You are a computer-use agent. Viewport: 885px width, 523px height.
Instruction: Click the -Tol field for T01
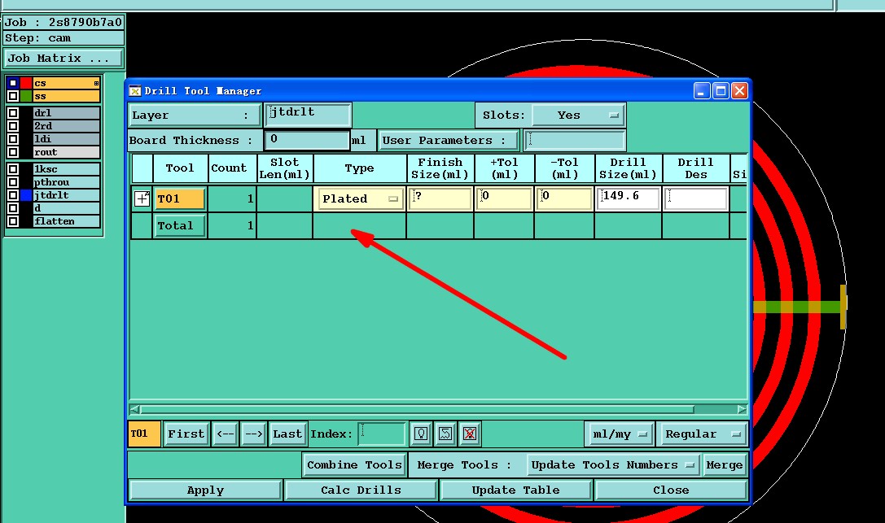click(x=564, y=198)
